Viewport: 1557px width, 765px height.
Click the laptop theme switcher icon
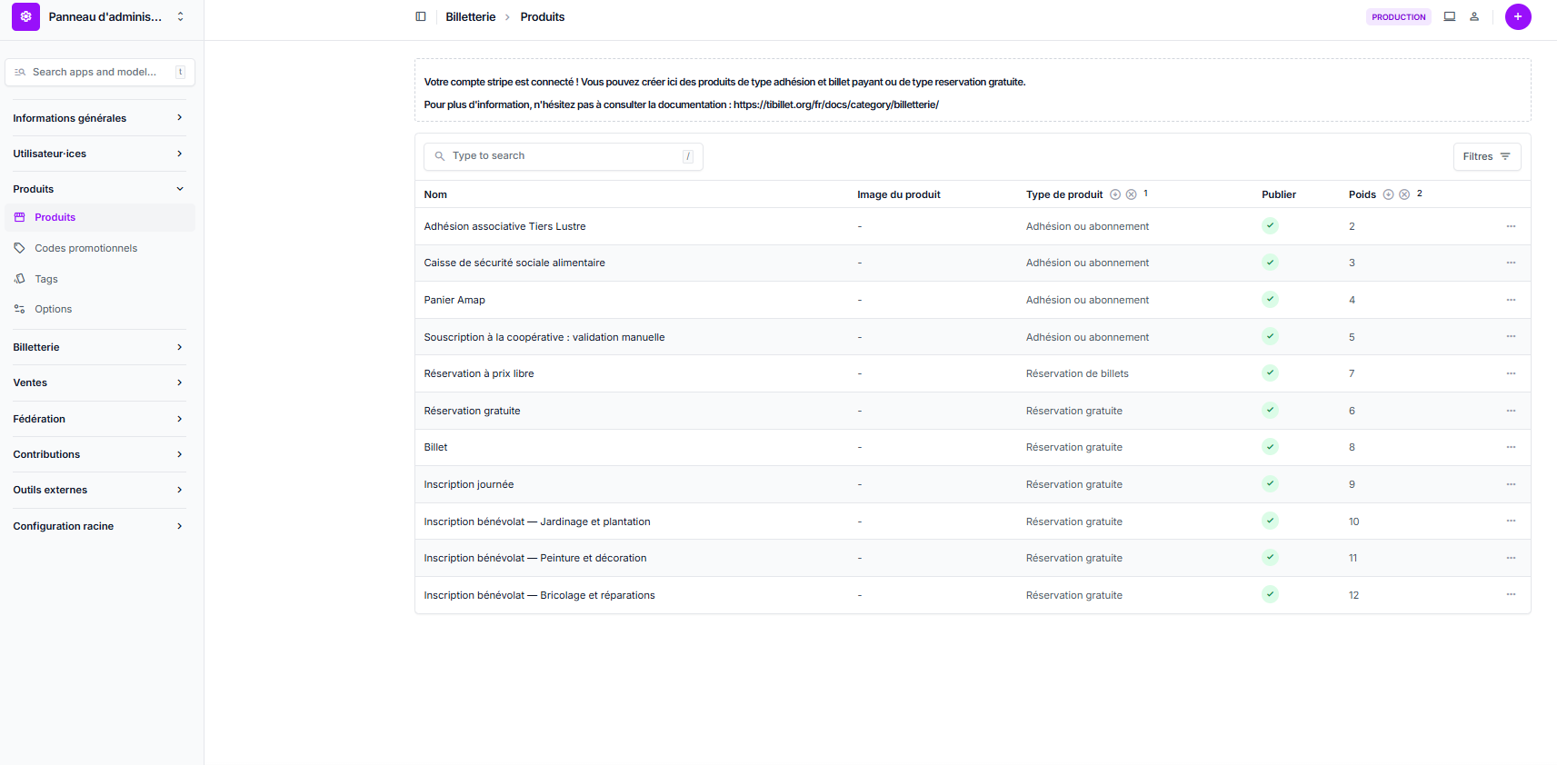click(1450, 16)
